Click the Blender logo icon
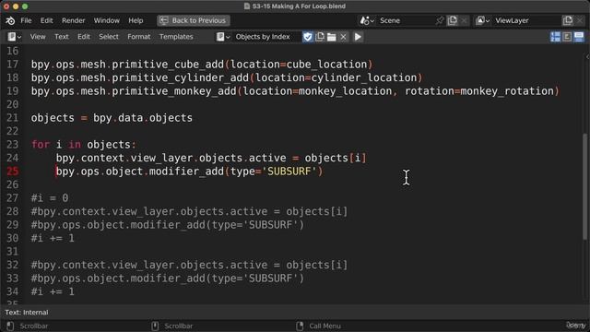 click(x=10, y=20)
